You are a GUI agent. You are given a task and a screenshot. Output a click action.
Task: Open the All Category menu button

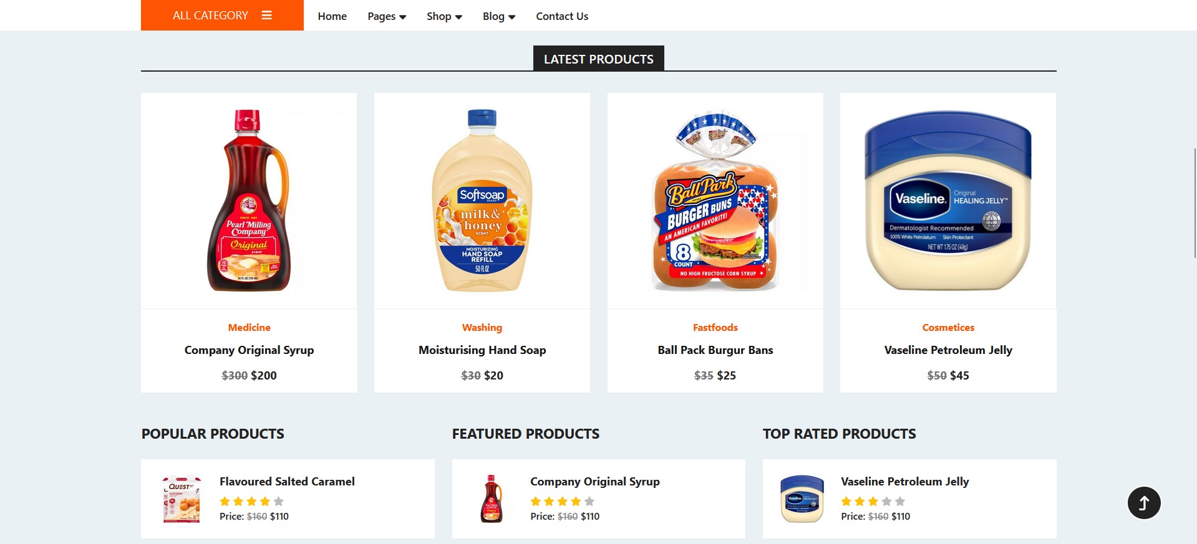click(x=211, y=16)
